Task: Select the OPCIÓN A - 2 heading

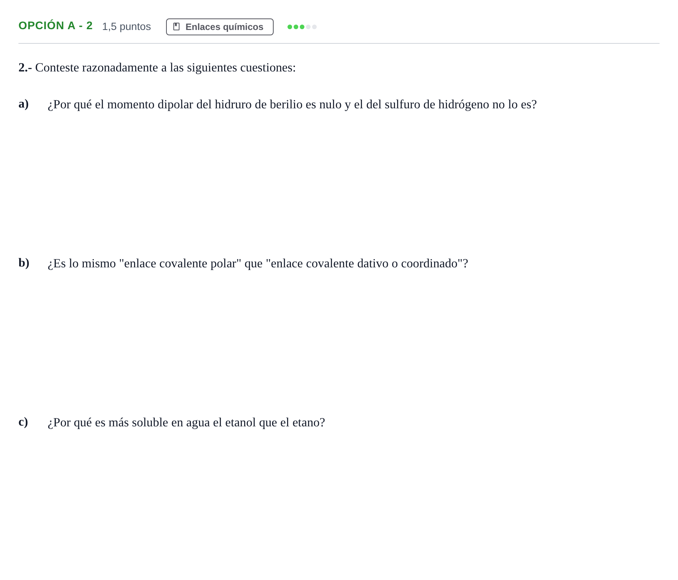Action: pyautogui.click(x=55, y=26)
